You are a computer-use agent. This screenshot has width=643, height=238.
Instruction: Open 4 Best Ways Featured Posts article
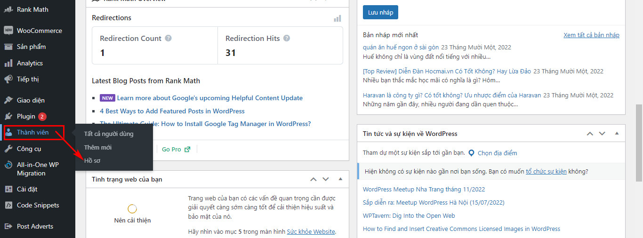tap(172, 111)
